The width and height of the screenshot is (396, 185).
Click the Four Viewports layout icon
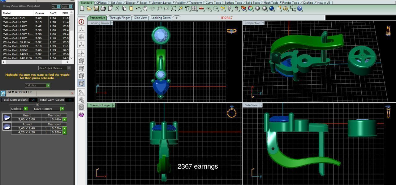(194, 8)
